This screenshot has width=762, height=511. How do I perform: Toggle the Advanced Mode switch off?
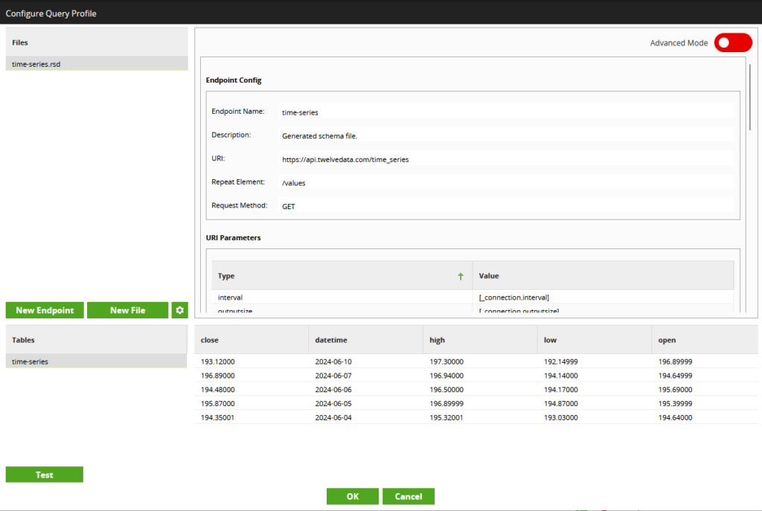pos(733,42)
